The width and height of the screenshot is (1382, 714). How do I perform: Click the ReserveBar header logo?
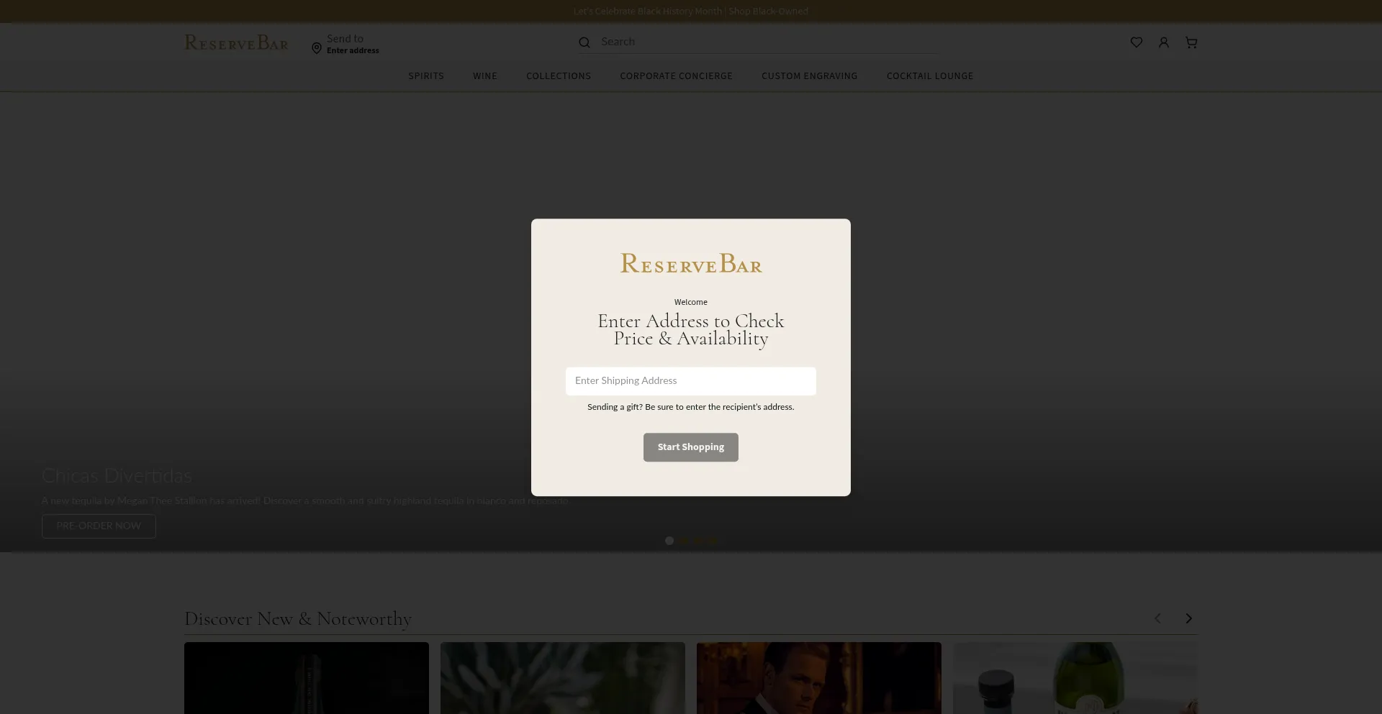pos(236,43)
